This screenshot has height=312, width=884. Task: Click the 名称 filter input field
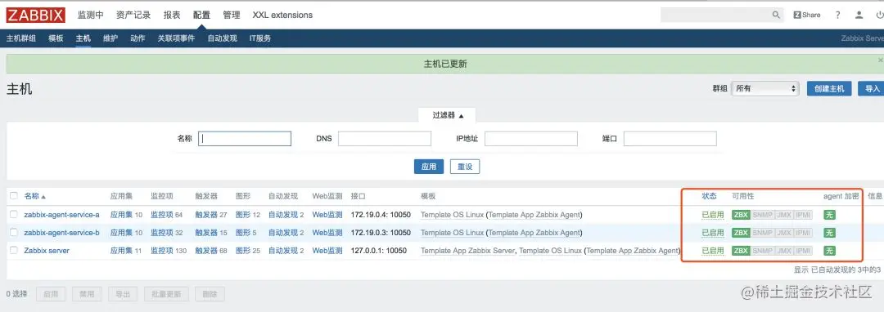tap(245, 138)
